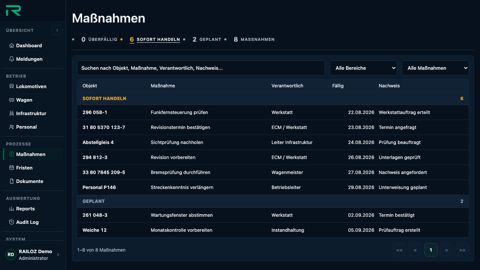Navigate to Personal

pyautogui.click(x=33, y=127)
